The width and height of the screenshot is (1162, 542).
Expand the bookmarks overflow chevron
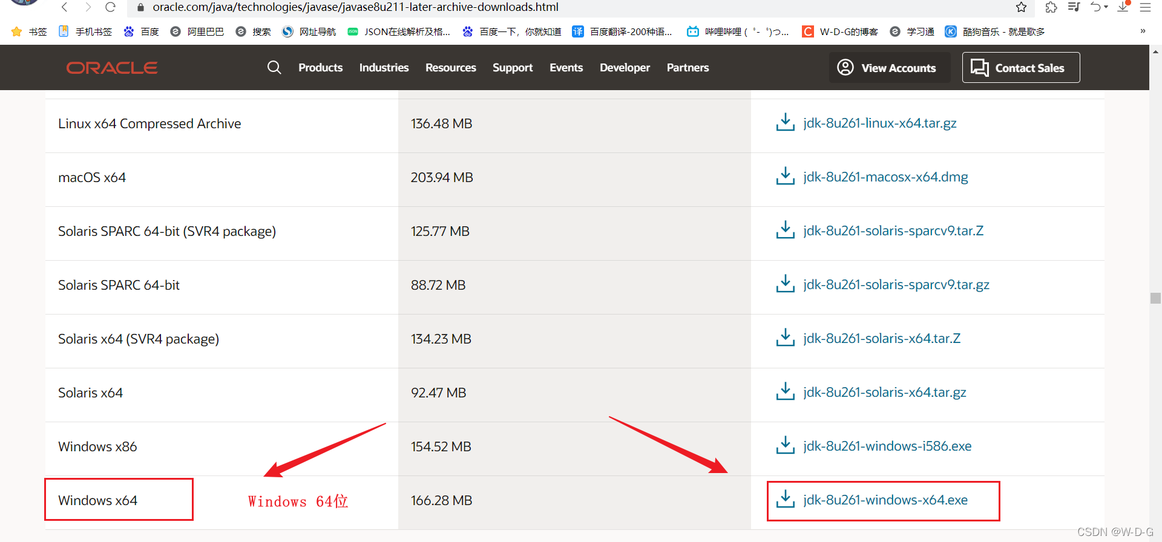point(1143,31)
